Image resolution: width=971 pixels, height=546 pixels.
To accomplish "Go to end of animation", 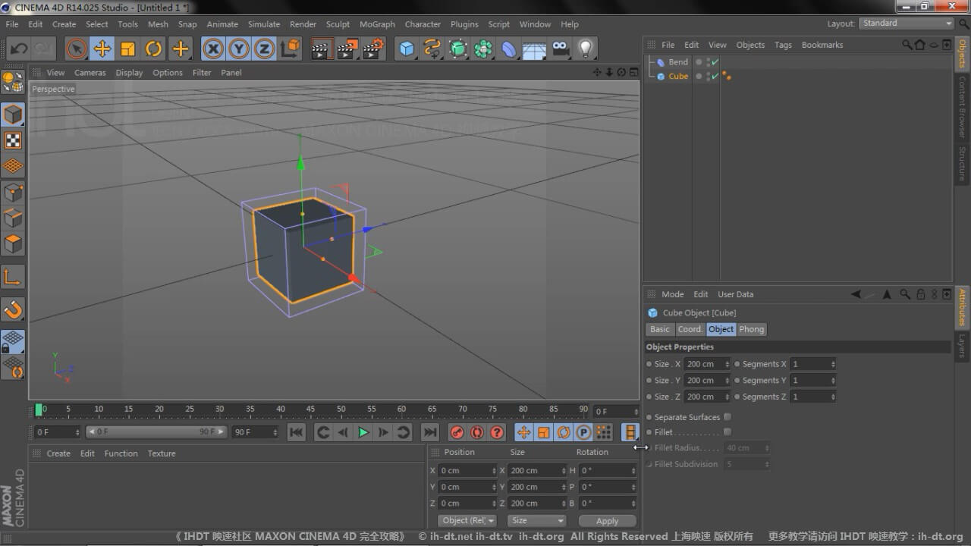I will click(430, 432).
